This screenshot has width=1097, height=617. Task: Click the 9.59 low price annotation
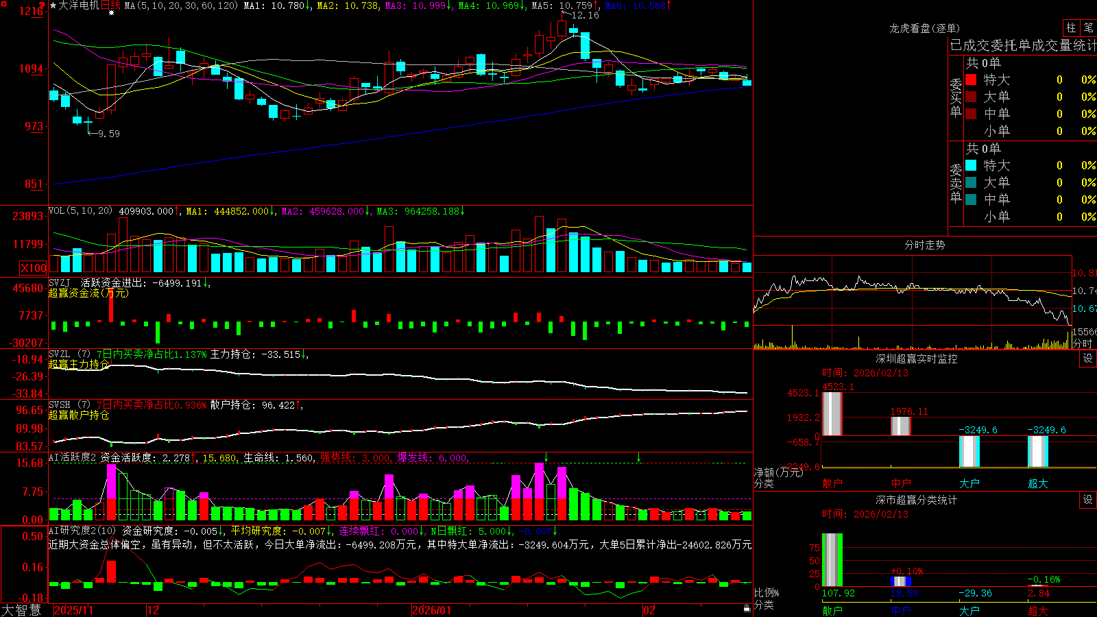pyautogui.click(x=108, y=134)
